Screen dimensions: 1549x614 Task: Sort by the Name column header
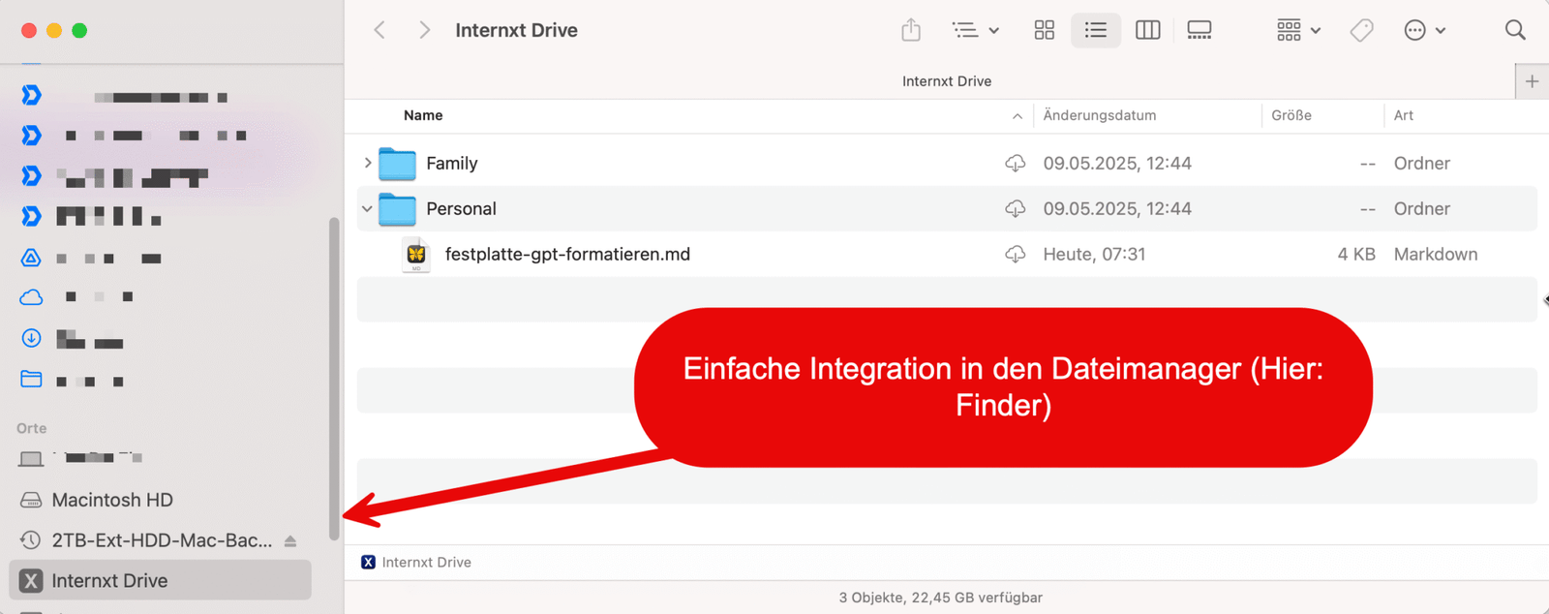423,115
